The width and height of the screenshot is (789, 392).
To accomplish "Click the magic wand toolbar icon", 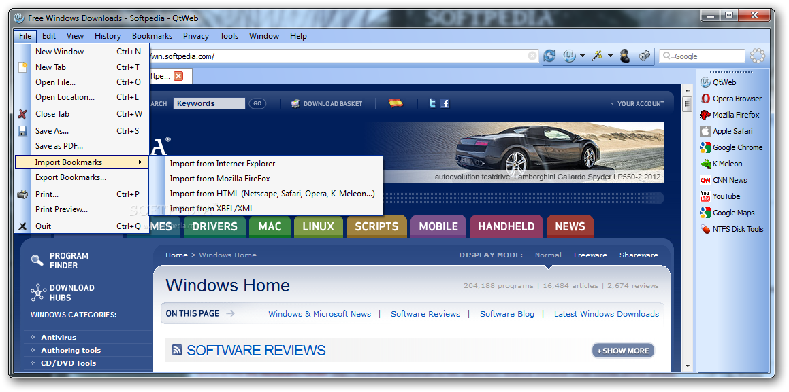I will click(597, 56).
